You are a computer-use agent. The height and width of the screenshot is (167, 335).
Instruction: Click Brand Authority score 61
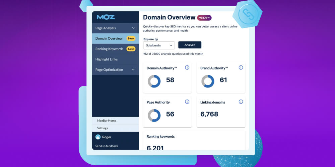pyautogui.click(x=223, y=80)
